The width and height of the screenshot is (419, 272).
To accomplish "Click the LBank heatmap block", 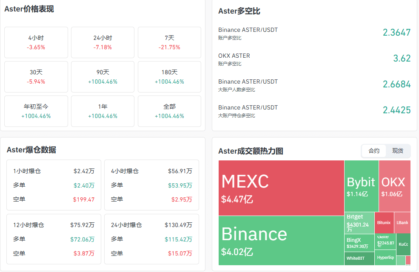I will (x=402, y=223).
